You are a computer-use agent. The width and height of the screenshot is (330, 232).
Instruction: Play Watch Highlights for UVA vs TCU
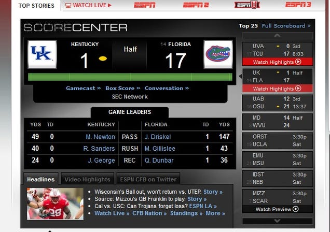pos(278,62)
